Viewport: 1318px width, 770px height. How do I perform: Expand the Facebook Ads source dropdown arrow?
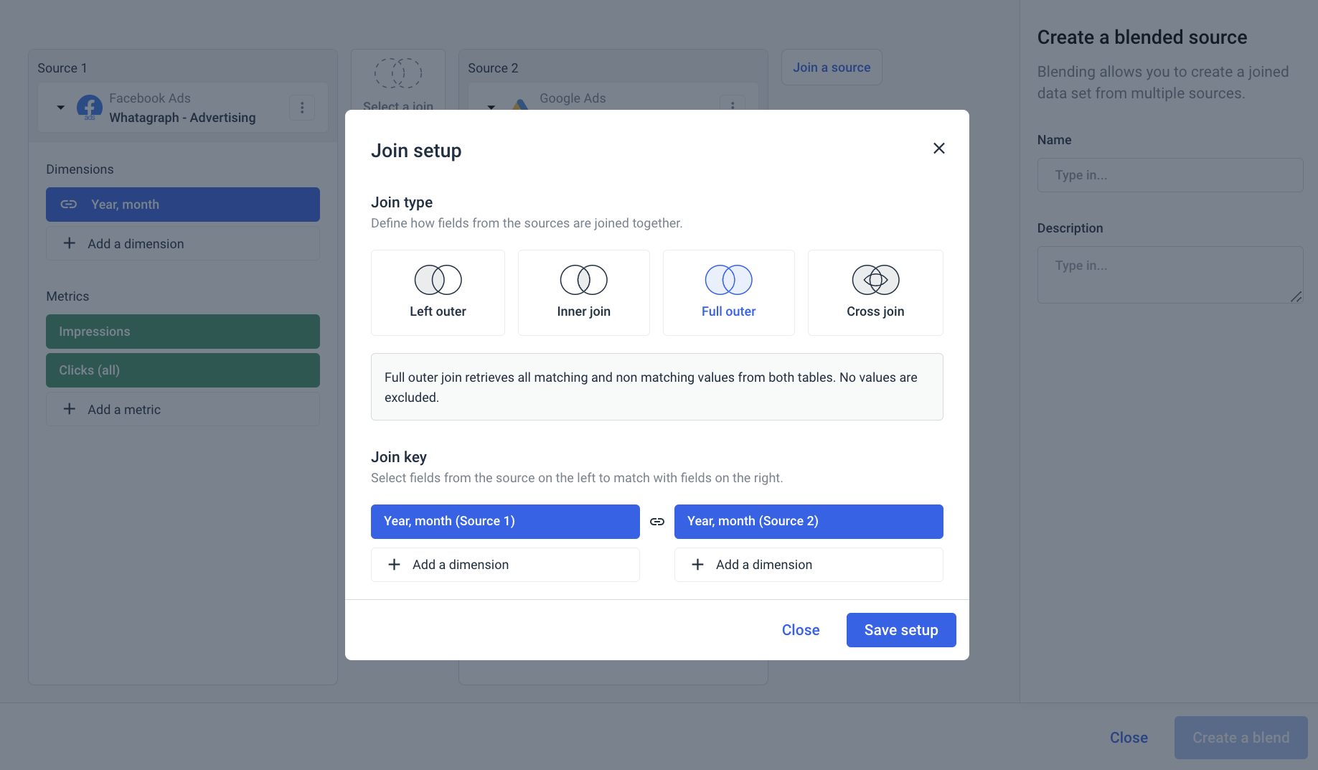coord(61,108)
